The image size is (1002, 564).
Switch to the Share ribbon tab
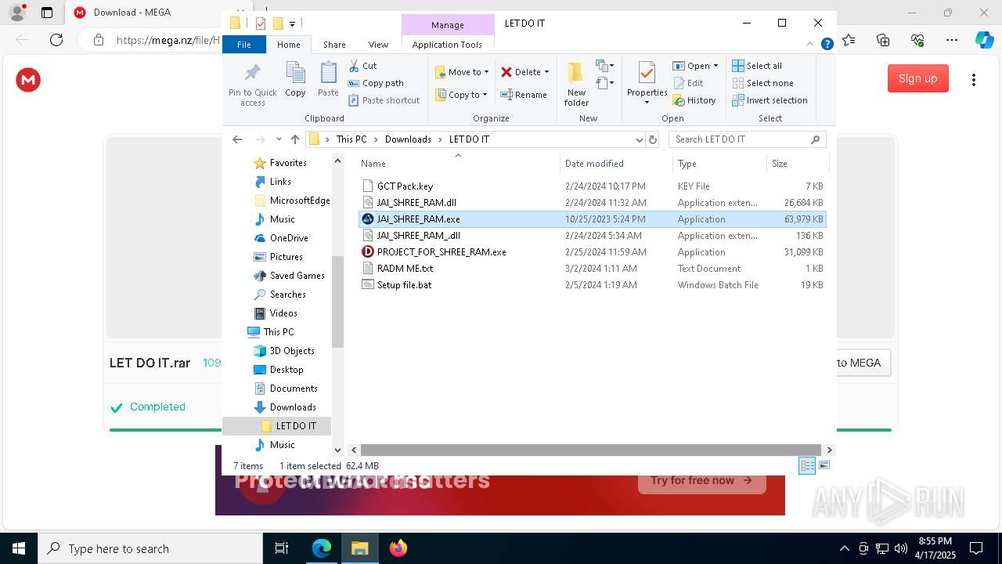[x=334, y=45]
